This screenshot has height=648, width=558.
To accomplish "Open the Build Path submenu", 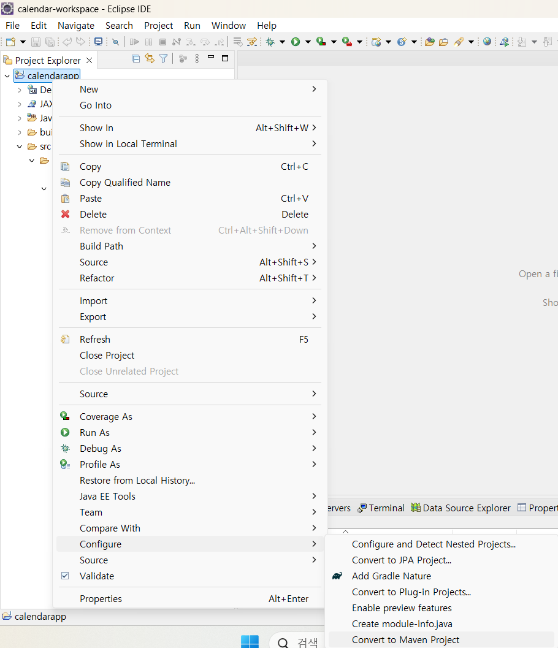I will [x=189, y=246].
